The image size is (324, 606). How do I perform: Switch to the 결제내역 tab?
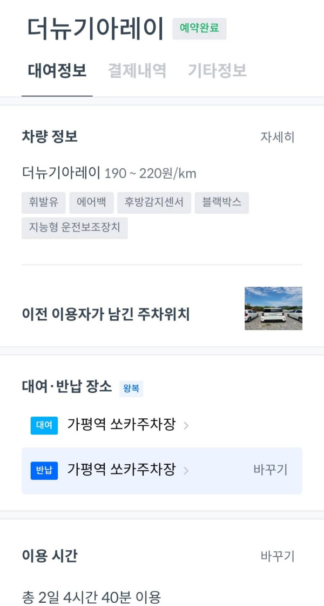coord(138,70)
